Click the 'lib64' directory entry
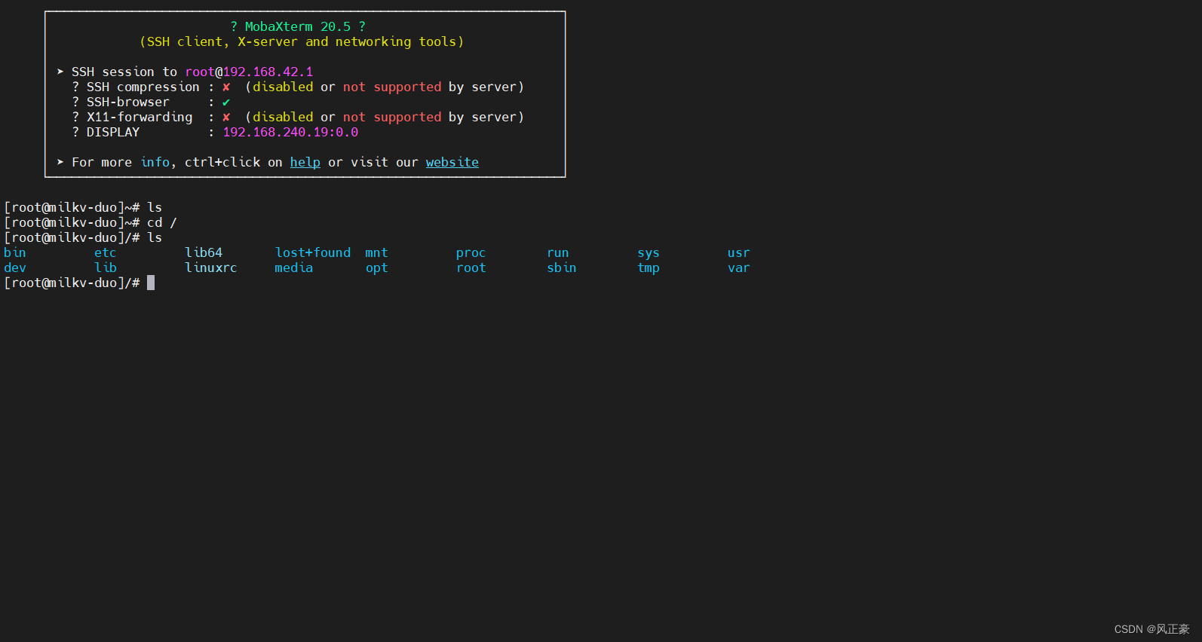 tap(204, 252)
